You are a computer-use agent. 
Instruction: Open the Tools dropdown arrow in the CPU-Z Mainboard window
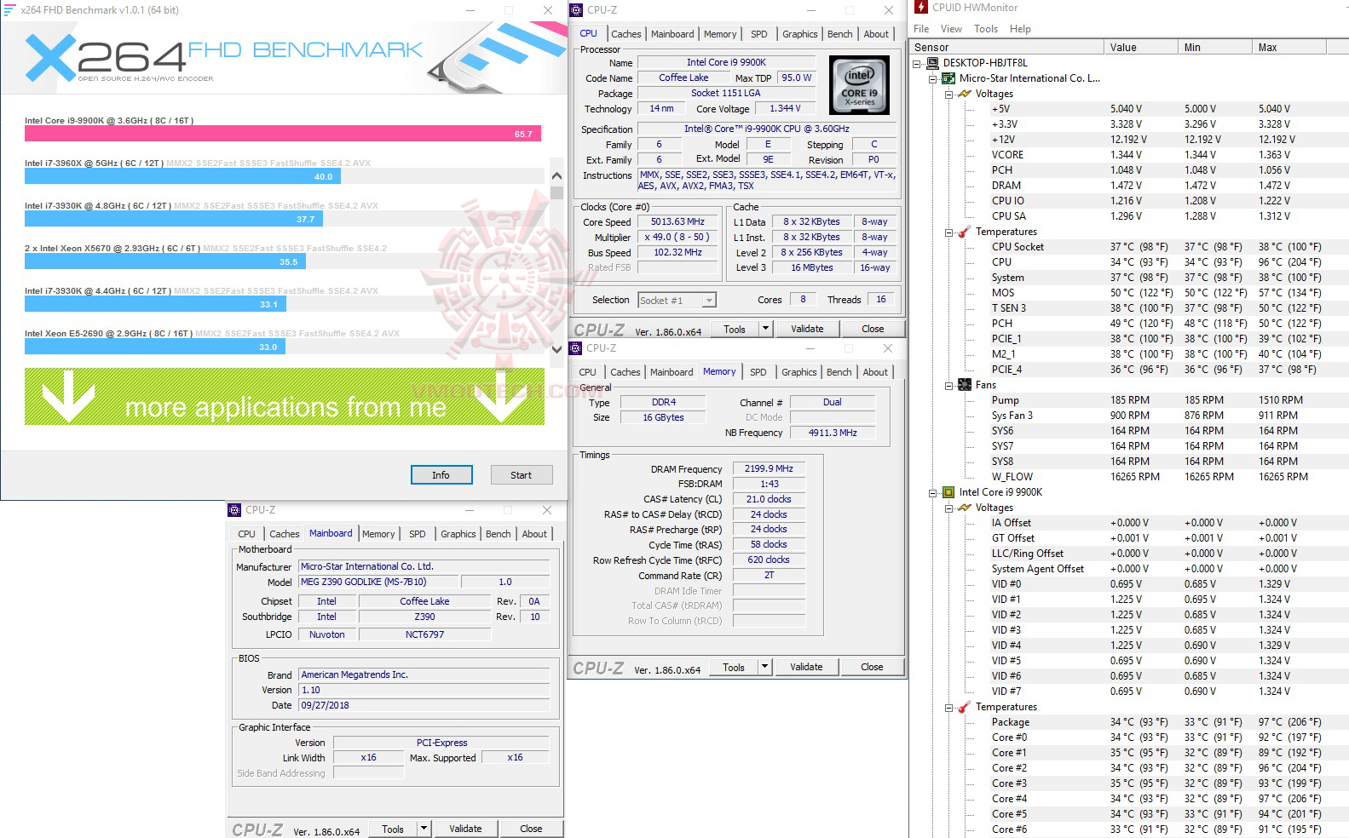424,829
